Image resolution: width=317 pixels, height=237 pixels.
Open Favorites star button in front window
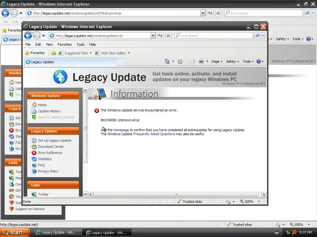point(35,53)
